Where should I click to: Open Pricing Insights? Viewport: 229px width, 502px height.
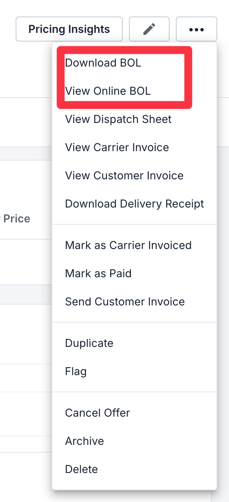pyautogui.click(x=69, y=29)
